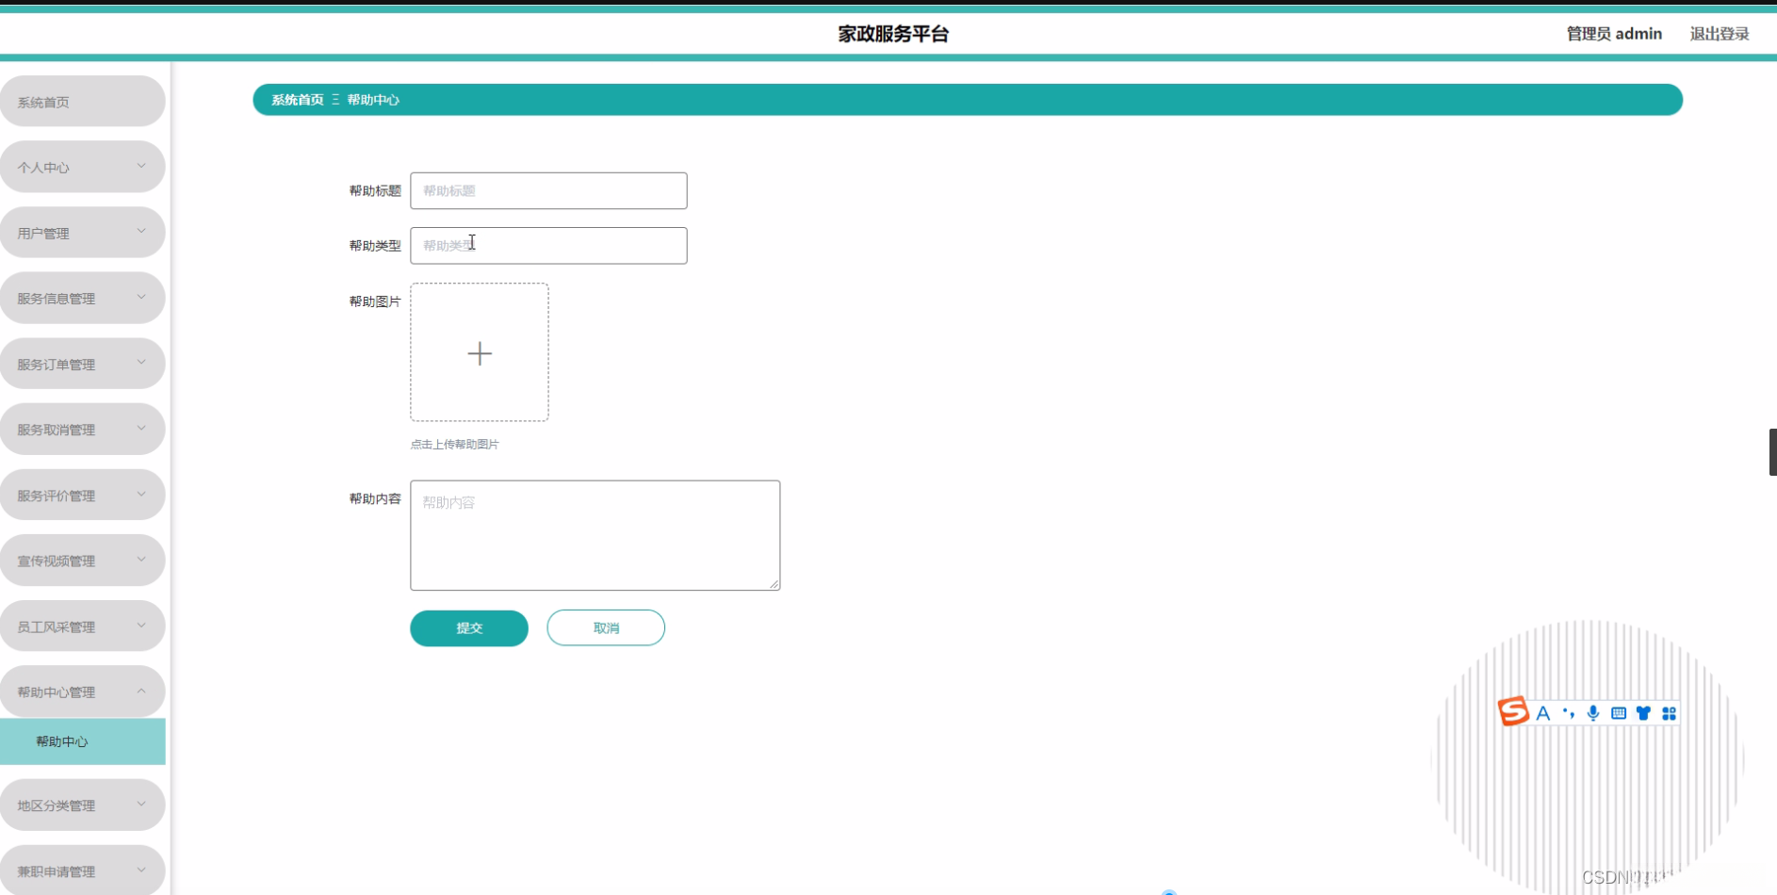Click the 管理员 admin account text
The width and height of the screenshot is (1777, 895).
pyautogui.click(x=1614, y=34)
